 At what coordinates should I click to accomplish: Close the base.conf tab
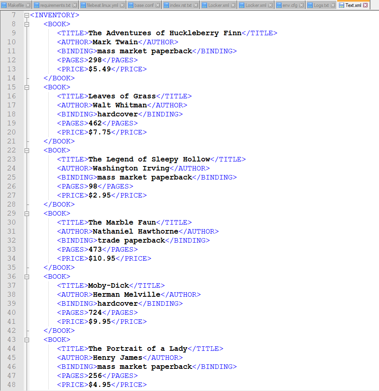pyautogui.click(x=158, y=5)
